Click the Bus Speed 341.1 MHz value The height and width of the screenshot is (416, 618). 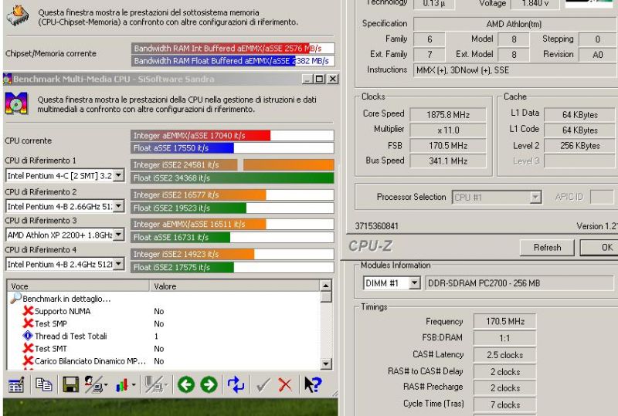[448, 161]
